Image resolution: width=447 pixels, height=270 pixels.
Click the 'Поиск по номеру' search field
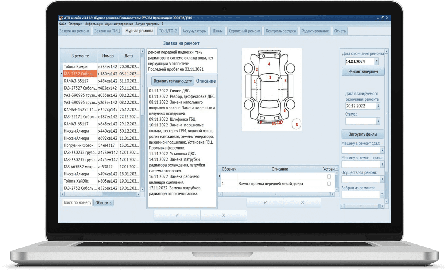point(77,203)
